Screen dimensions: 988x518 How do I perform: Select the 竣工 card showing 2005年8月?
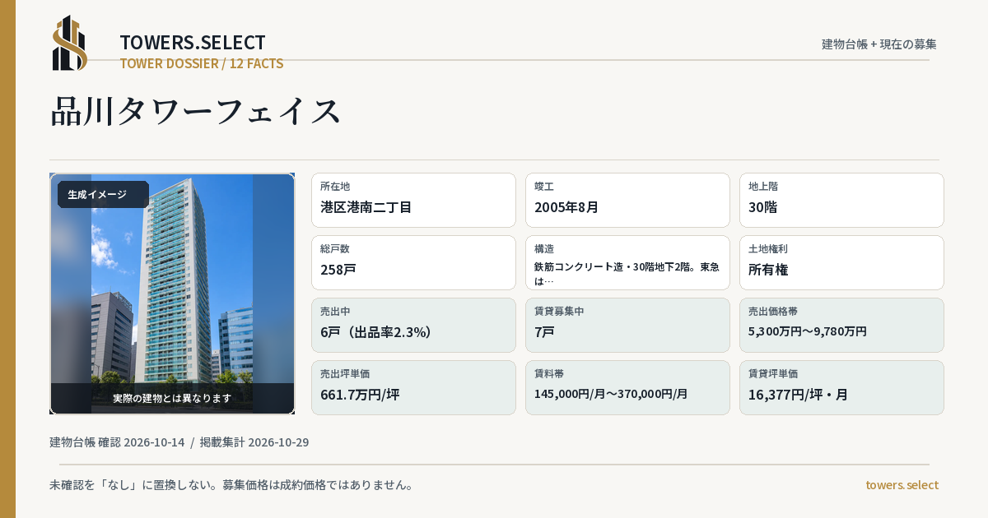(x=627, y=200)
